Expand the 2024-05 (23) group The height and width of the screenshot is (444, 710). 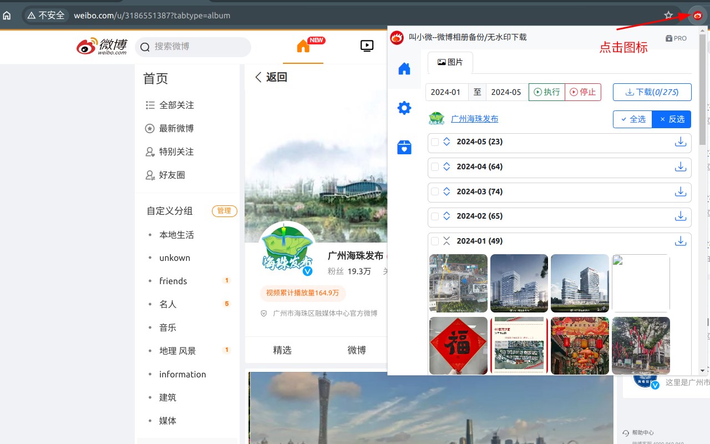tap(447, 142)
